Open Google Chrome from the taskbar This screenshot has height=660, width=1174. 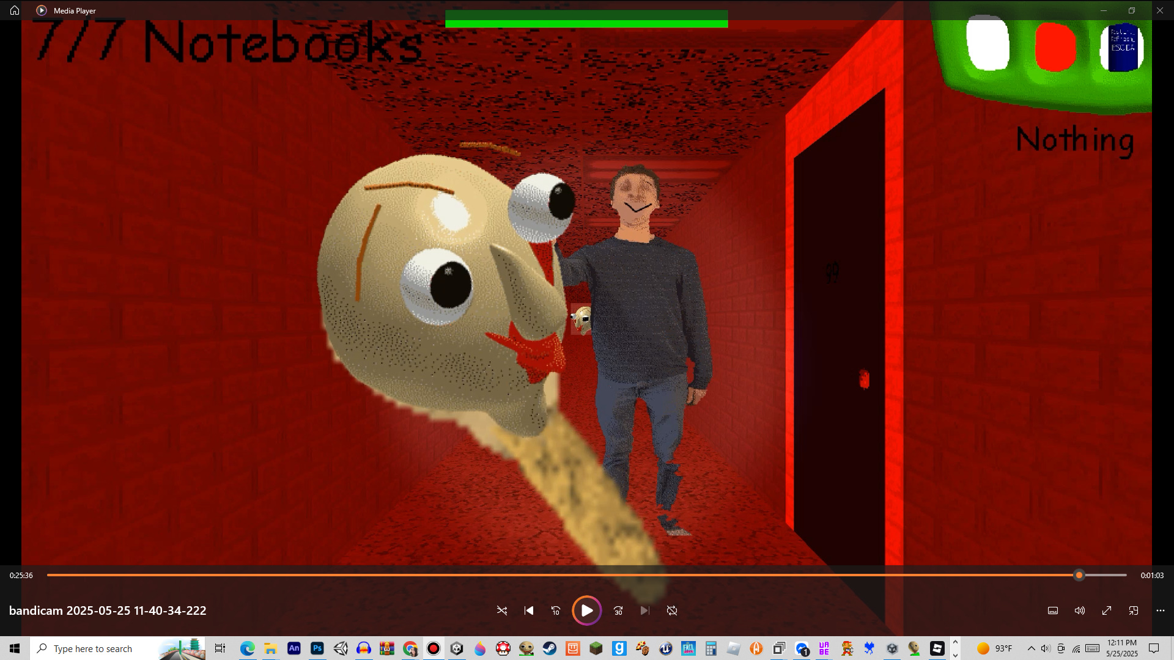click(410, 648)
